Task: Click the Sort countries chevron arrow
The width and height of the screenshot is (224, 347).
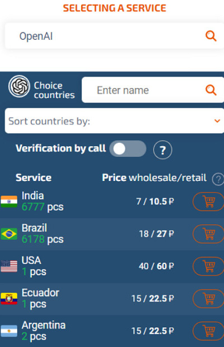Action: click(217, 121)
